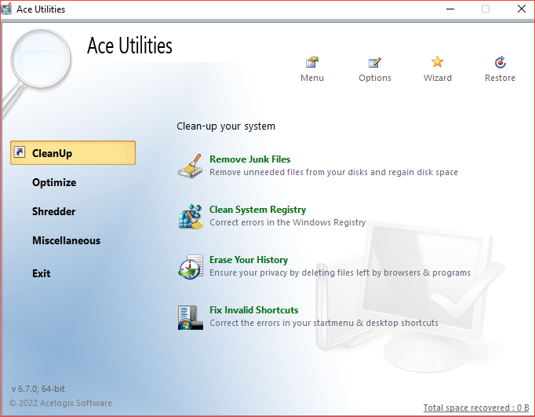Click the Erase Your History clock icon
535x417 pixels.
click(191, 267)
